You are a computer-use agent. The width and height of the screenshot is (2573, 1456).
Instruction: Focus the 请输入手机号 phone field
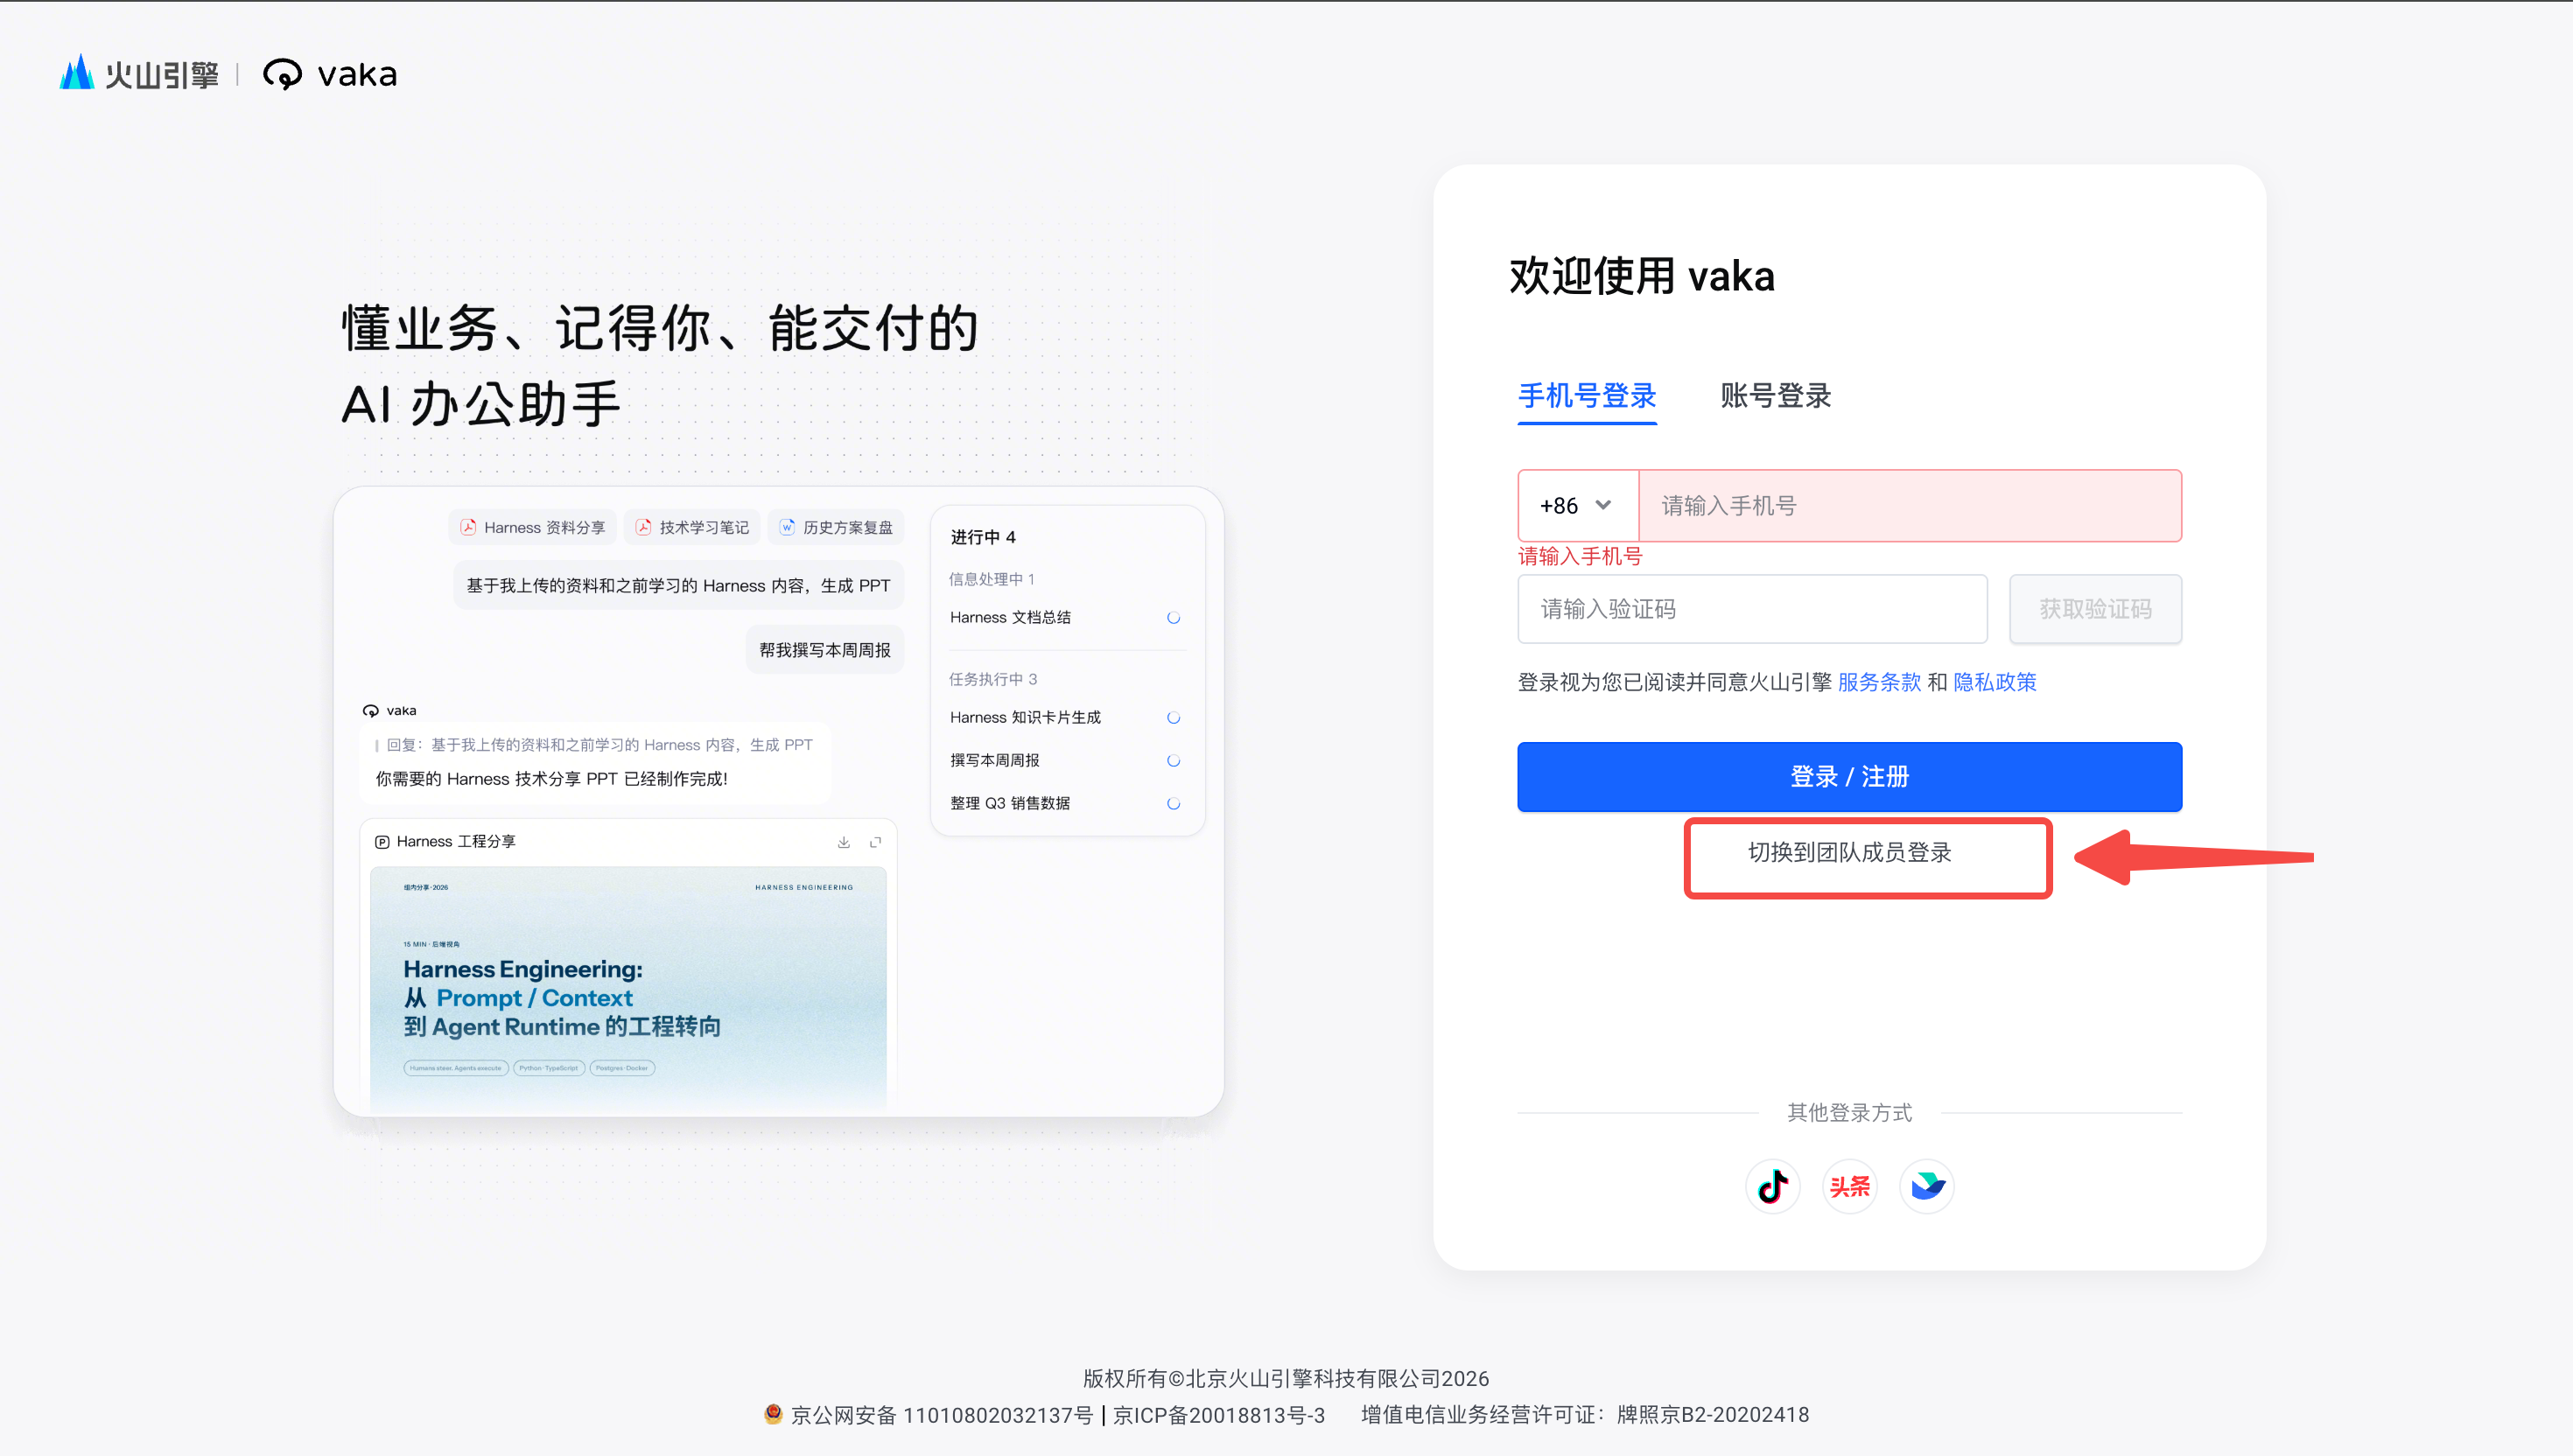[x=1910, y=506]
